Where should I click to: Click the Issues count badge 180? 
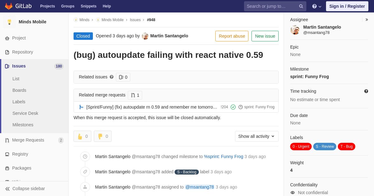coord(59,66)
